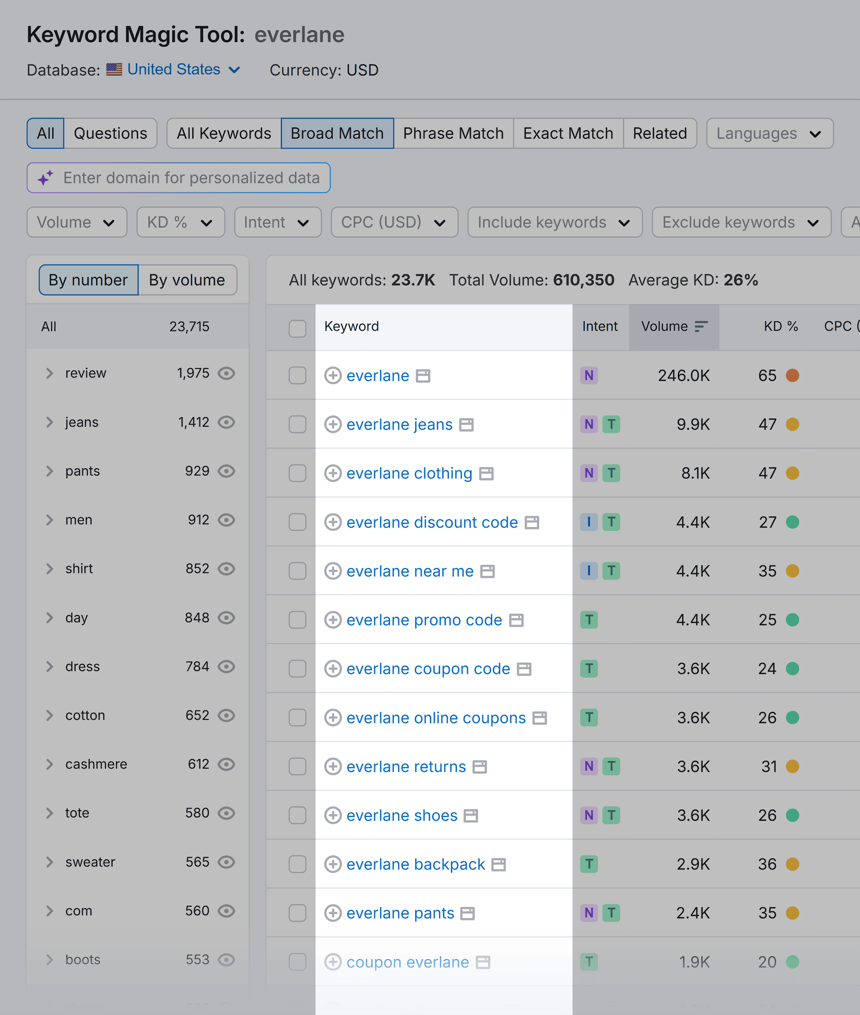Open SERP icon for everlane discount code
860x1015 pixels.
pos(531,522)
